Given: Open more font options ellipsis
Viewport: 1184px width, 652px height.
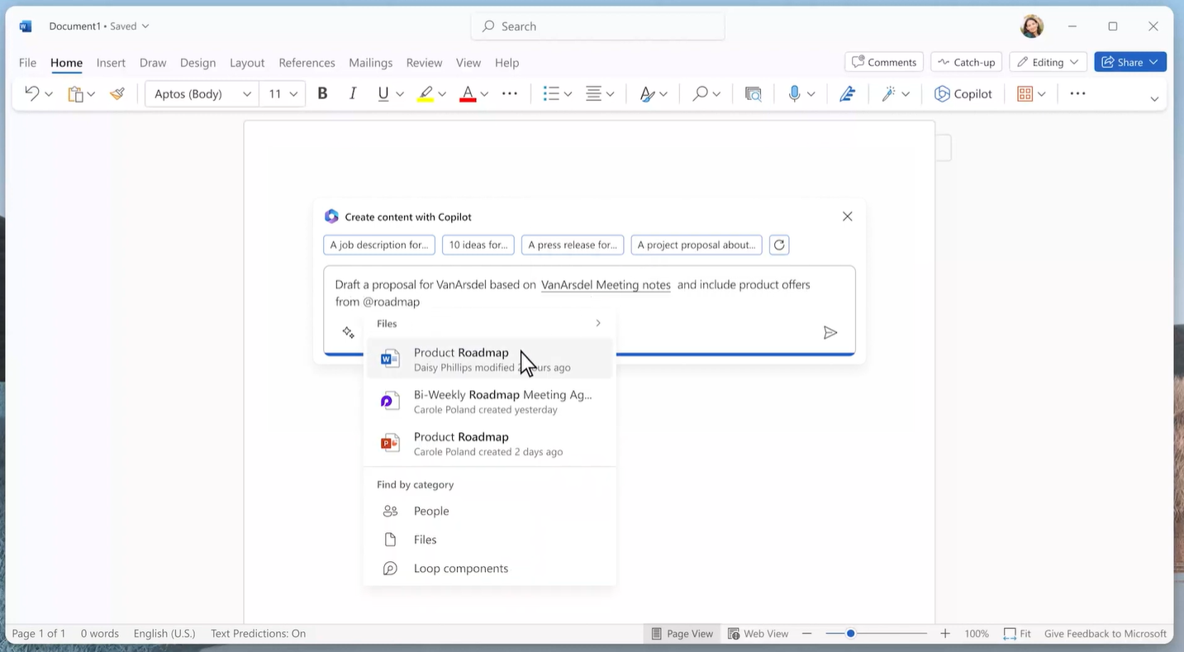Looking at the screenshot, I should (x=510, y=93).
